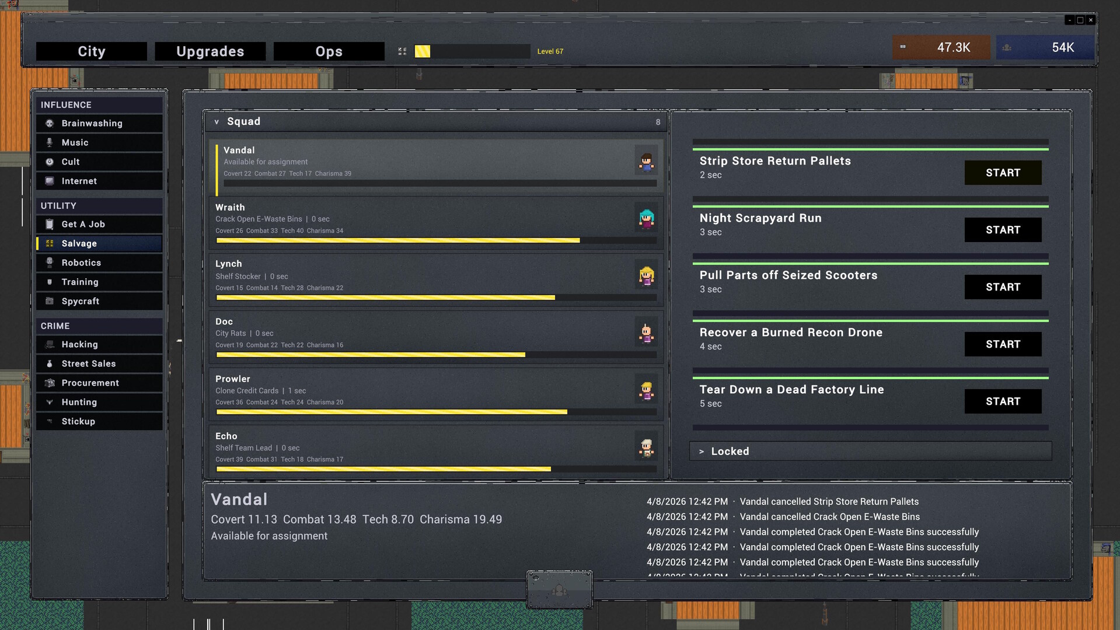
Task: Click the Music microphone icon
Action: pyautogui.click(x=50, y=142)
